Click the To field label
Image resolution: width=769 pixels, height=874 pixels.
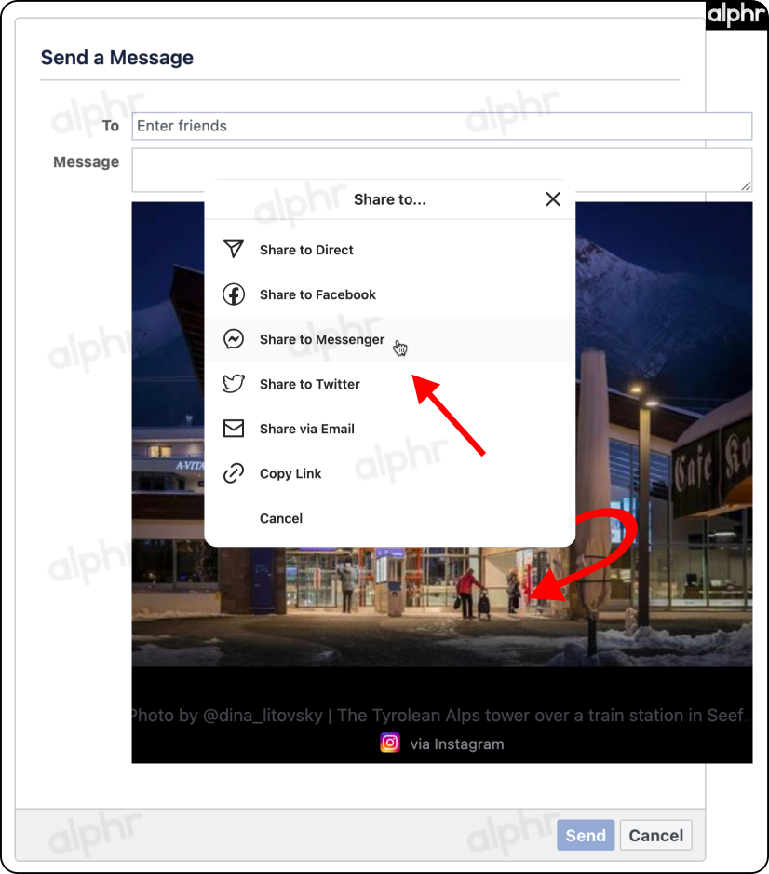click(x=110, y=126)
